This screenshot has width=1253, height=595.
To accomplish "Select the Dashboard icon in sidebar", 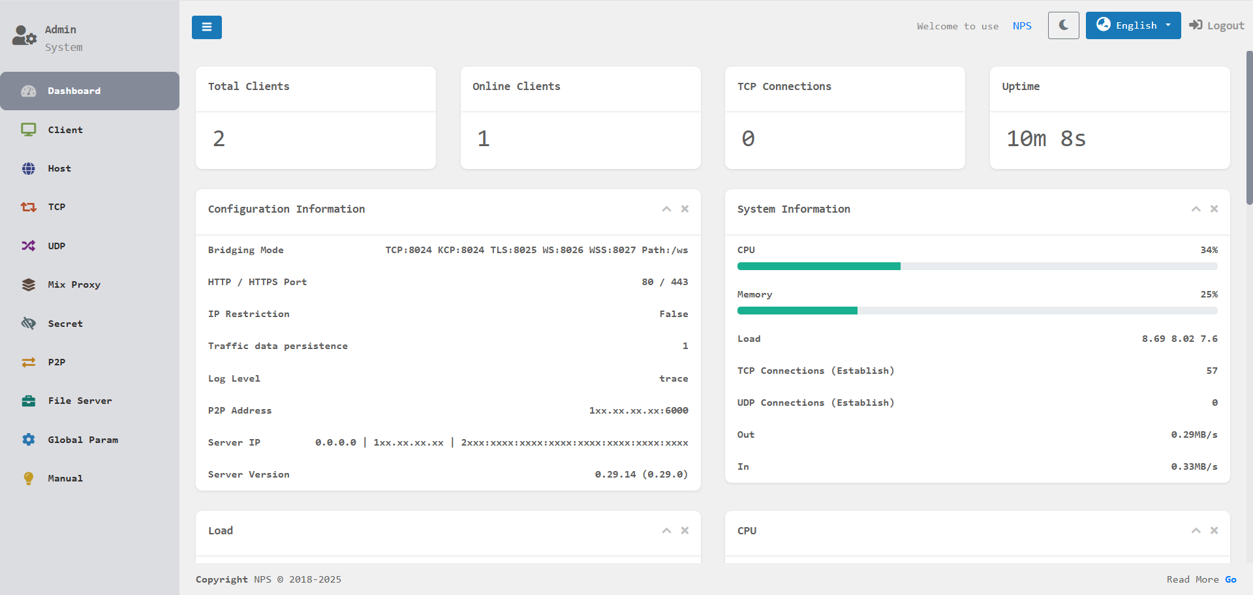I will (x=28, y=91).
